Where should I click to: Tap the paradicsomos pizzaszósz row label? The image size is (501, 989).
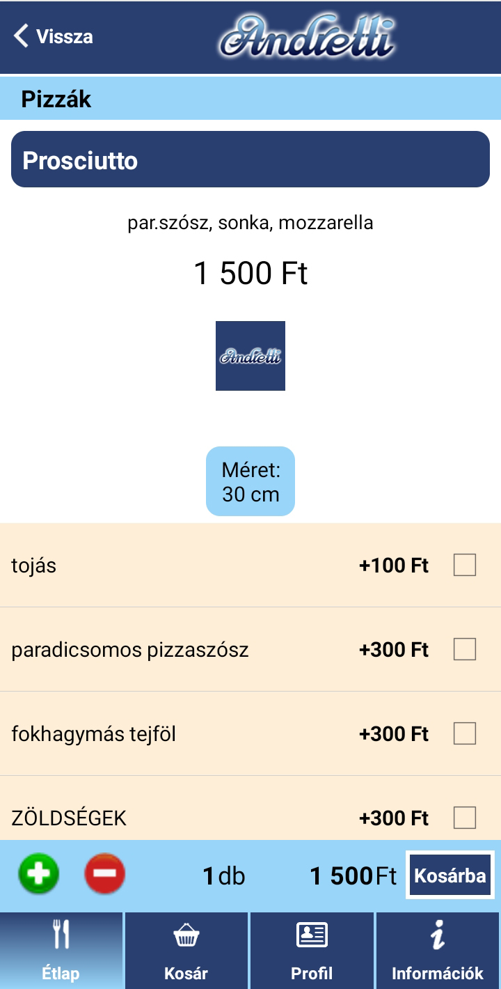click(130, 650)
